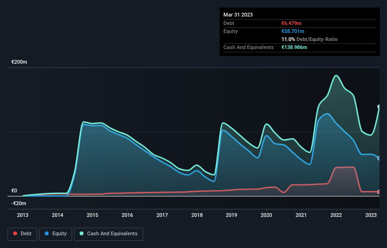
Task: Click the €6.479m debt value
Action: click(291, 23)
